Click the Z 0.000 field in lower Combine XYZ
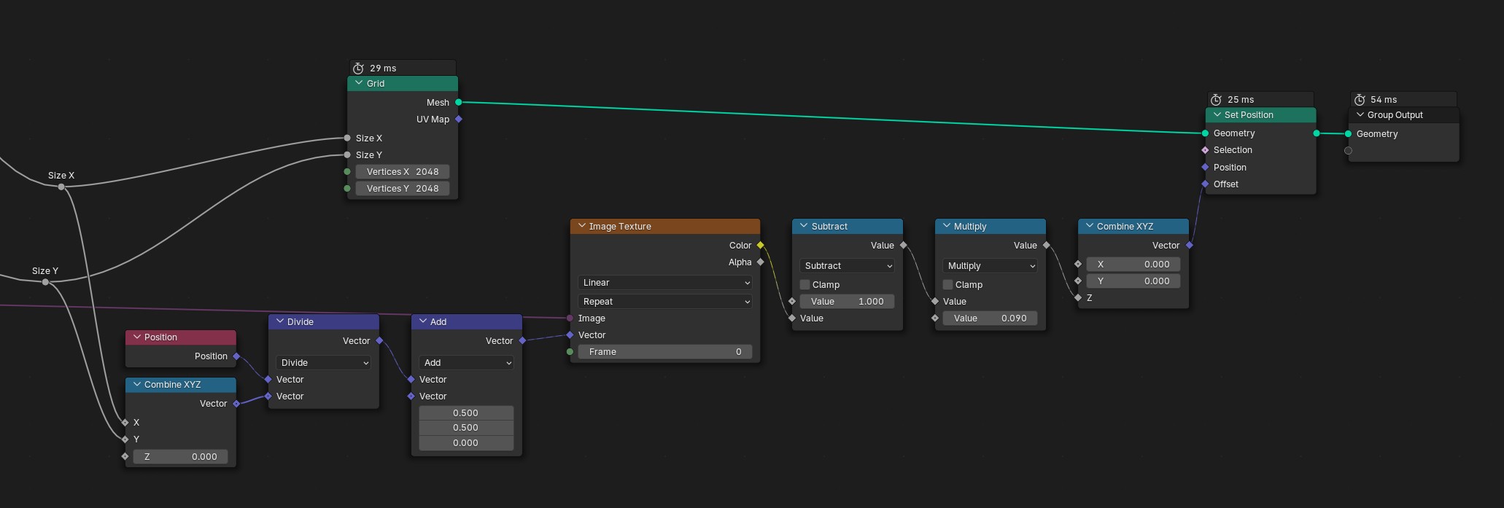This screenshot has height=508, width=1504. [181, 457]
